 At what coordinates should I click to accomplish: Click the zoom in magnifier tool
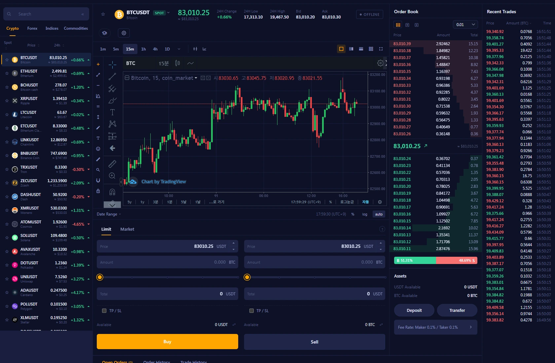(x=112, y=176)
